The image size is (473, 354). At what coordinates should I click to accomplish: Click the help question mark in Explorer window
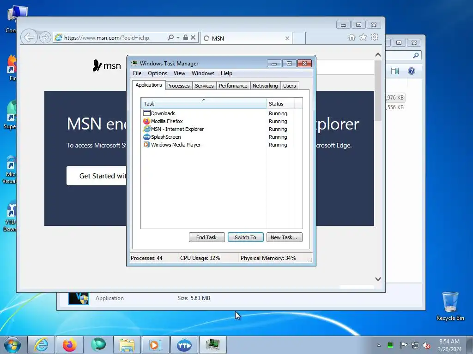[x=412, y=71]
